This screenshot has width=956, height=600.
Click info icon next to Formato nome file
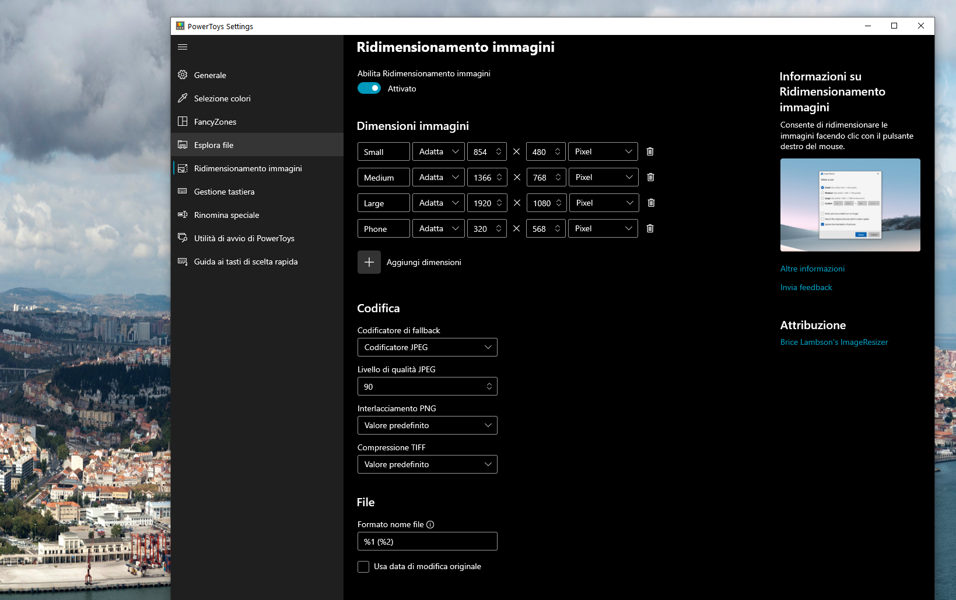click(x=430, y=524)
